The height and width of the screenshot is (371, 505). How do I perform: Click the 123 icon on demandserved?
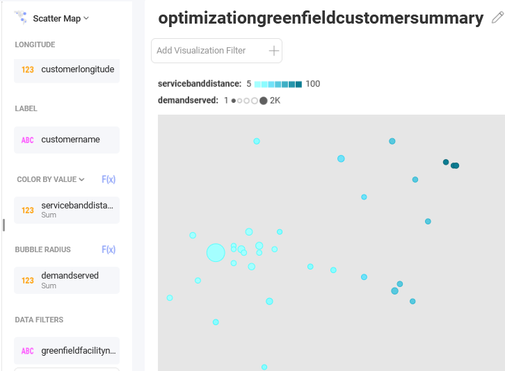click(x=28, y=281)
